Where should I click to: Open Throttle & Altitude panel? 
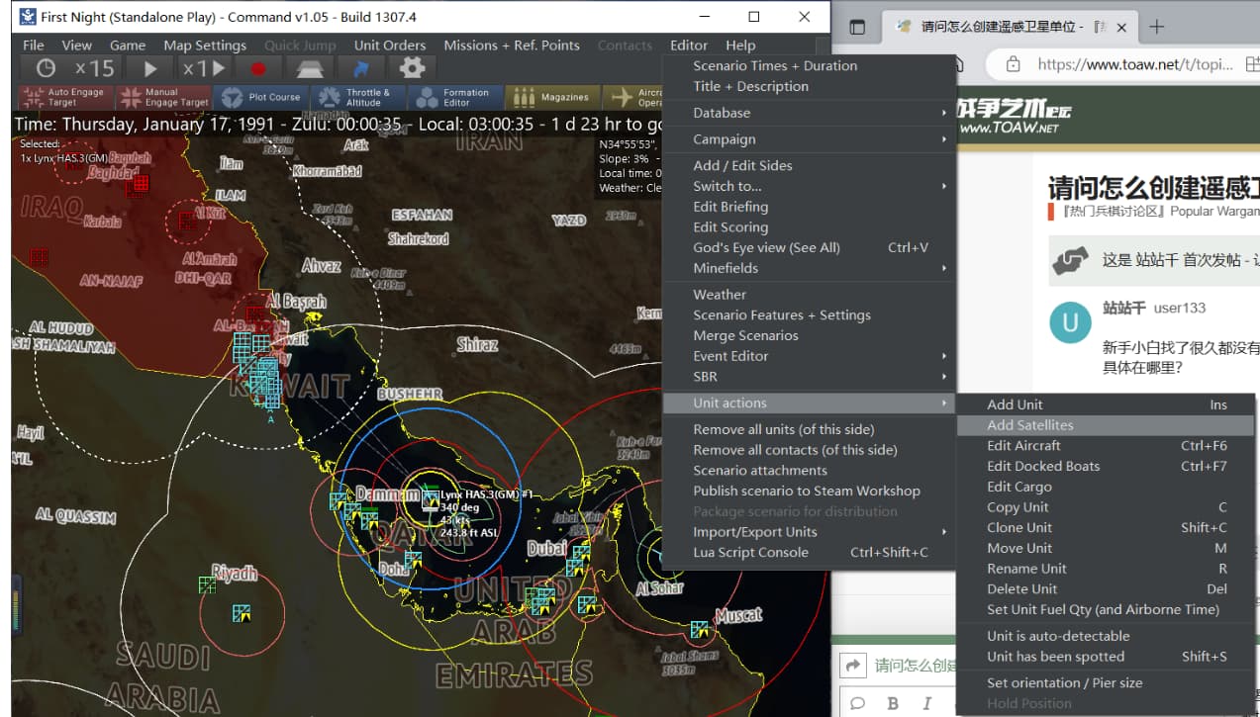pyautogui.click(x=358, y=97)
